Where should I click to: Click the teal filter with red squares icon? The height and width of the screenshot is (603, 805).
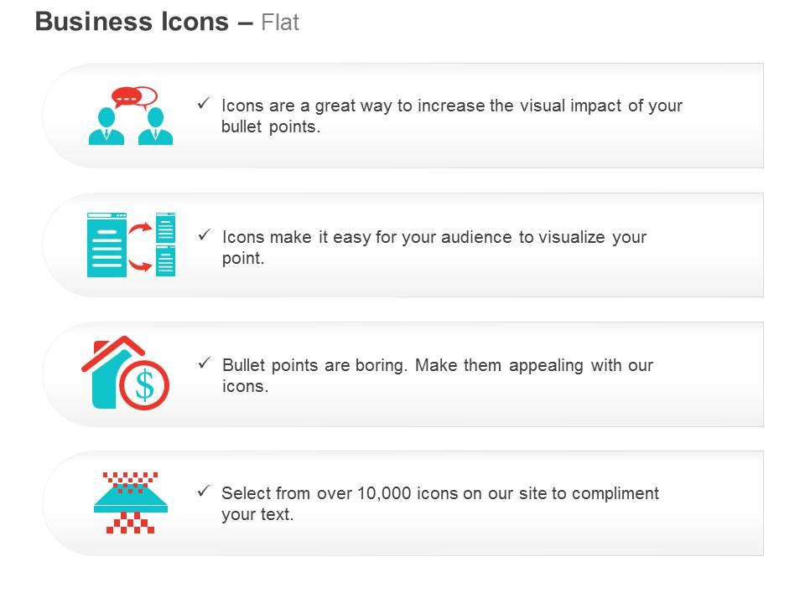(x=131, y=502)
